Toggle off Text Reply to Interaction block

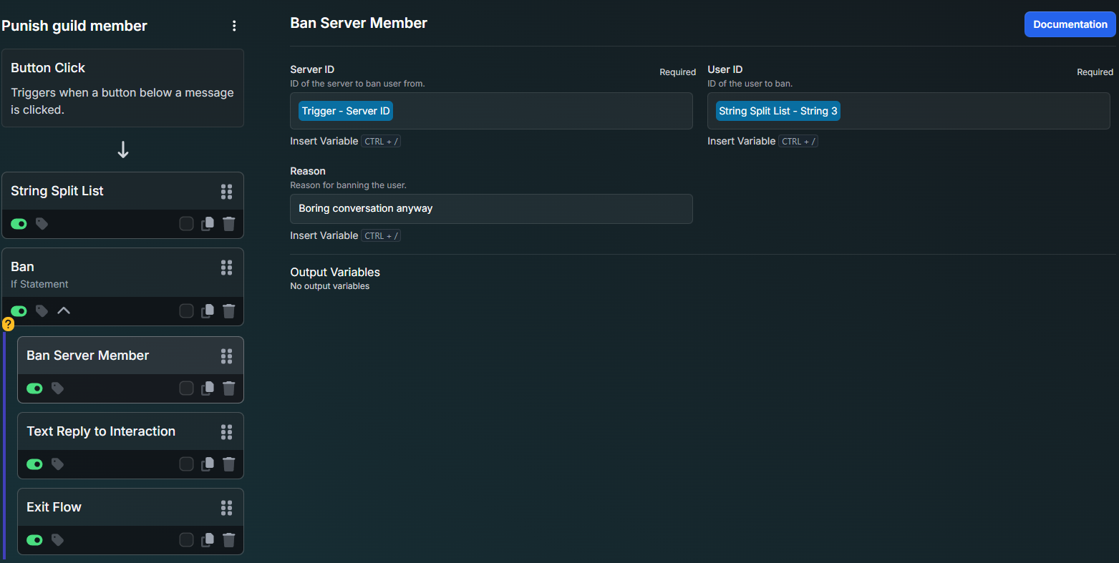point(35,464)
